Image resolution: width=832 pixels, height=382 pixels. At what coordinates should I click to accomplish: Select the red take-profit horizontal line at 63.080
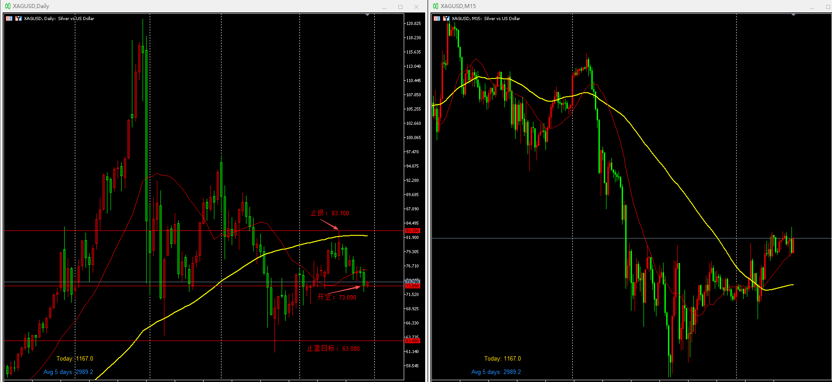pyautogui.click(x=204, y=341)
